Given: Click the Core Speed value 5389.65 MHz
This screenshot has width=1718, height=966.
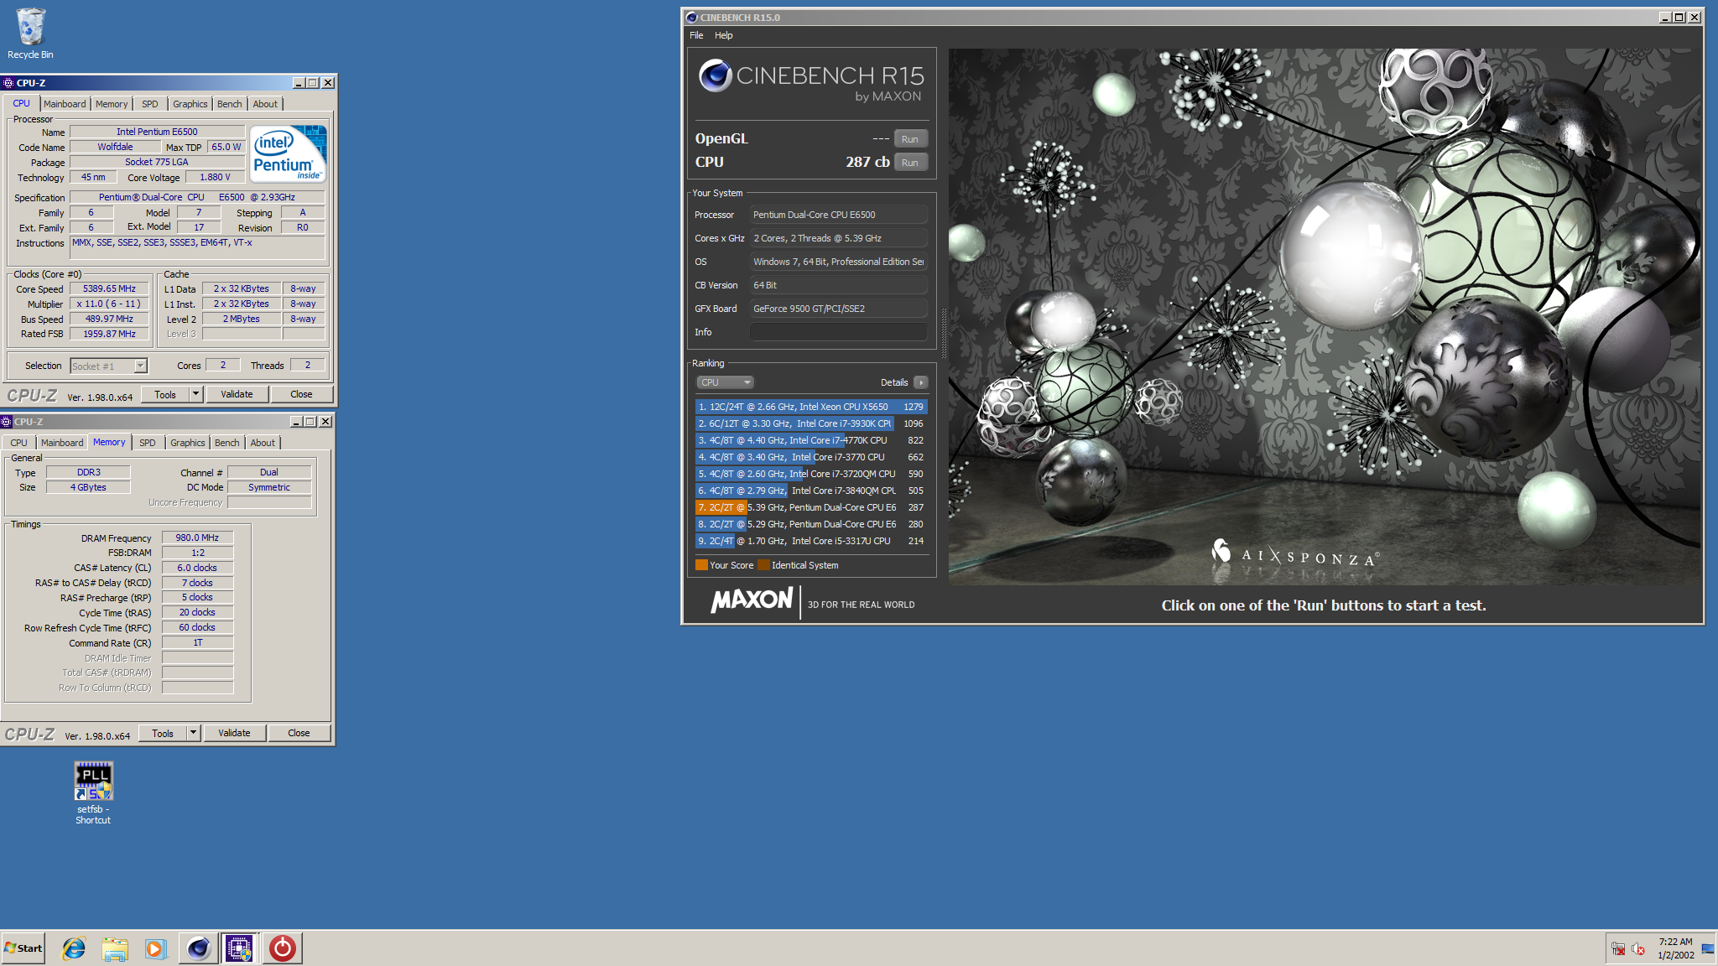Looking at the screenshot, I should (x=109, y=288).
